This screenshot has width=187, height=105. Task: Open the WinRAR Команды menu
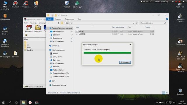point(33,23)
